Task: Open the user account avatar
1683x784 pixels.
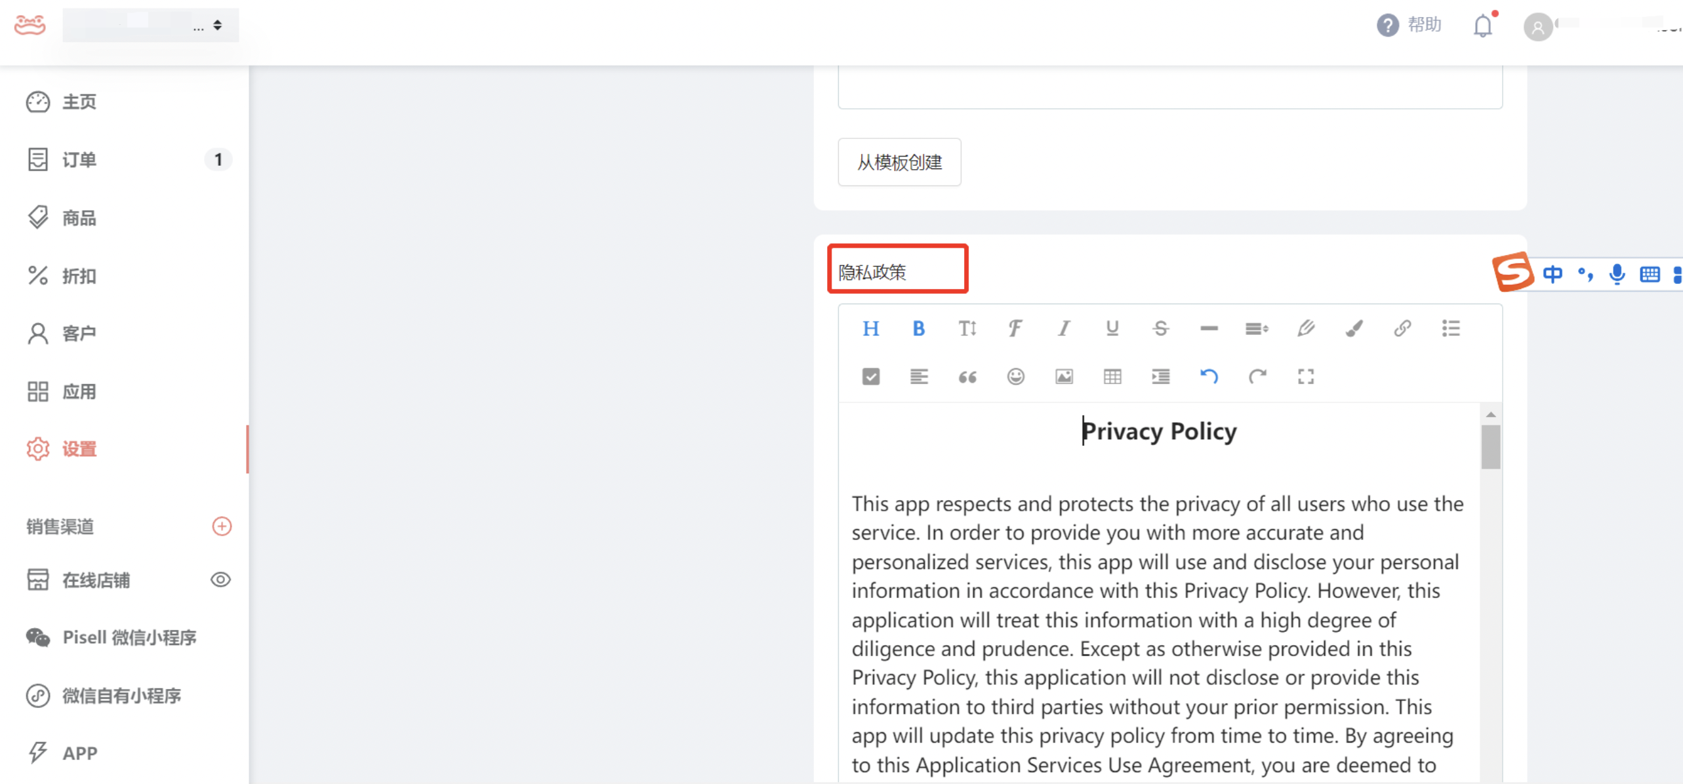Action: 1537,28
